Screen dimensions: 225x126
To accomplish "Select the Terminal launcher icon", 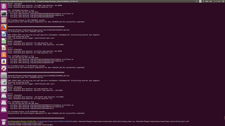I will (x=4, y=13).
